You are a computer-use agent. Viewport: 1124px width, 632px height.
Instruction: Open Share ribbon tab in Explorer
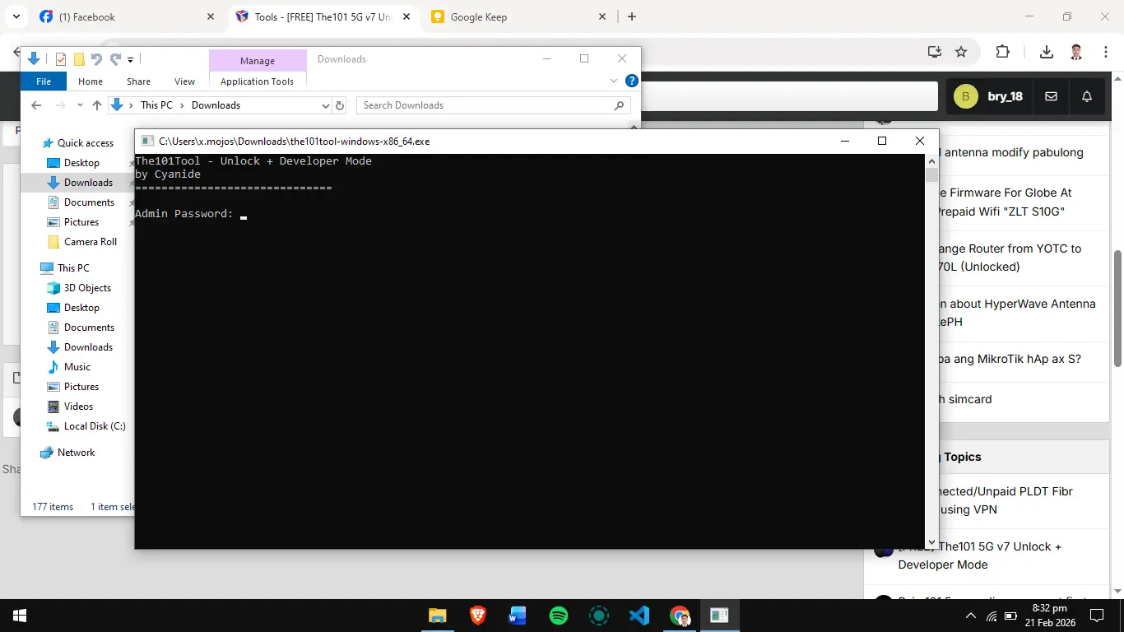pyautogui.click(x=138, y=81)
